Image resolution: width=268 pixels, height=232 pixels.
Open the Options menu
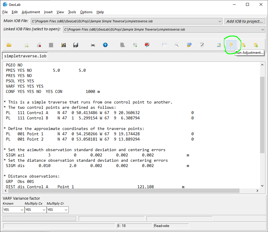[x=86, y=12]
